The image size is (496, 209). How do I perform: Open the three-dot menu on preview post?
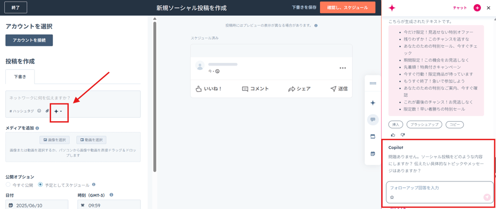(343, 68)
